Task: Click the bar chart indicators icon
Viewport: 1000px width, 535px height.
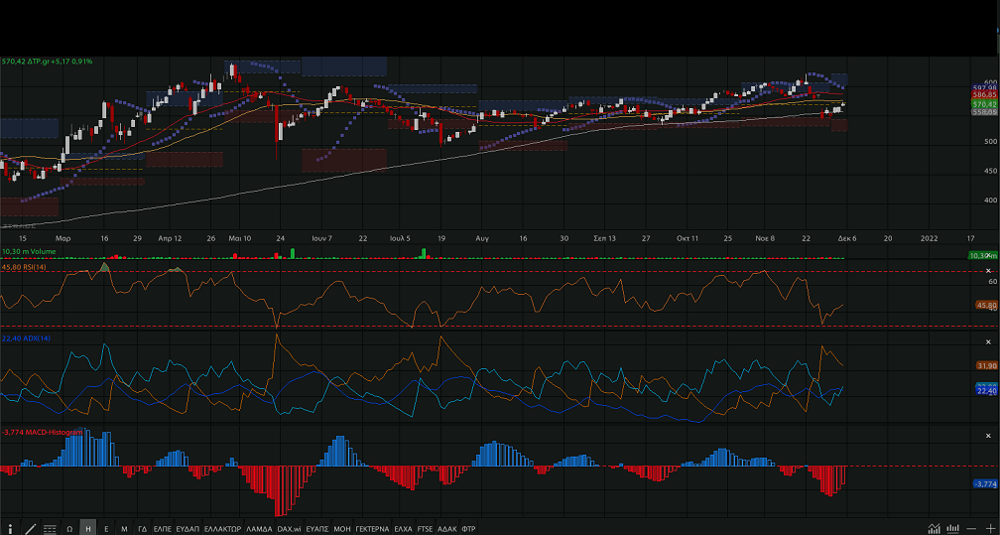Action: coord(951,528)
